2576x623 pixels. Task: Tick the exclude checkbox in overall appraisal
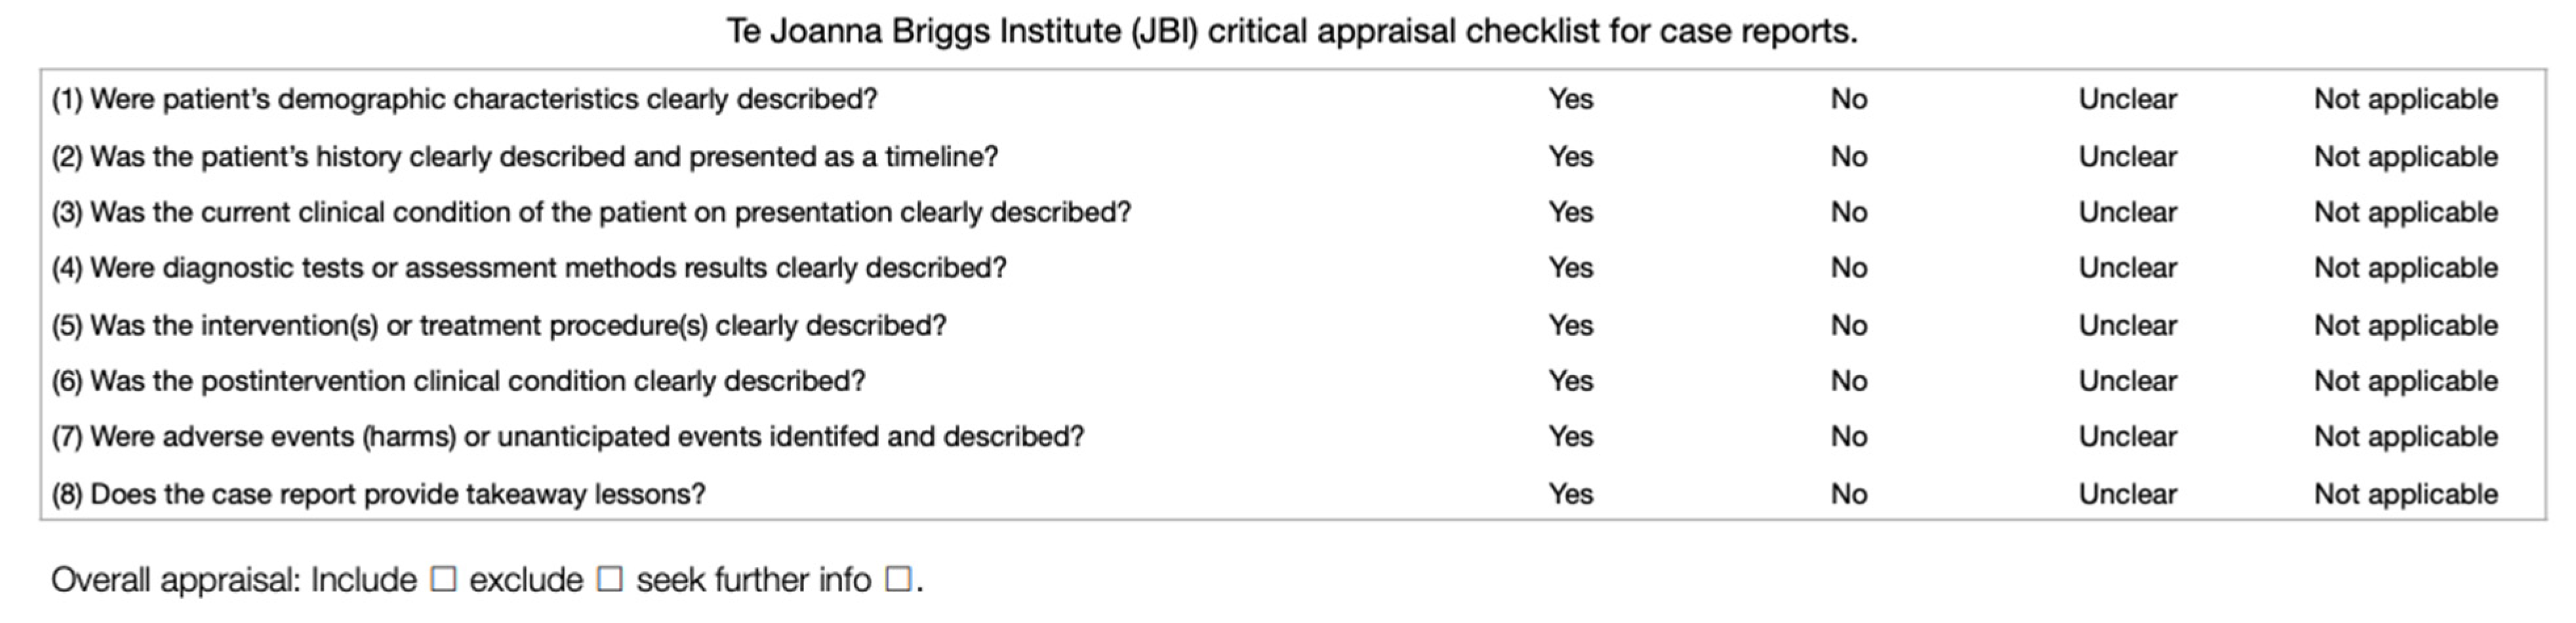(x=609, y=580)
